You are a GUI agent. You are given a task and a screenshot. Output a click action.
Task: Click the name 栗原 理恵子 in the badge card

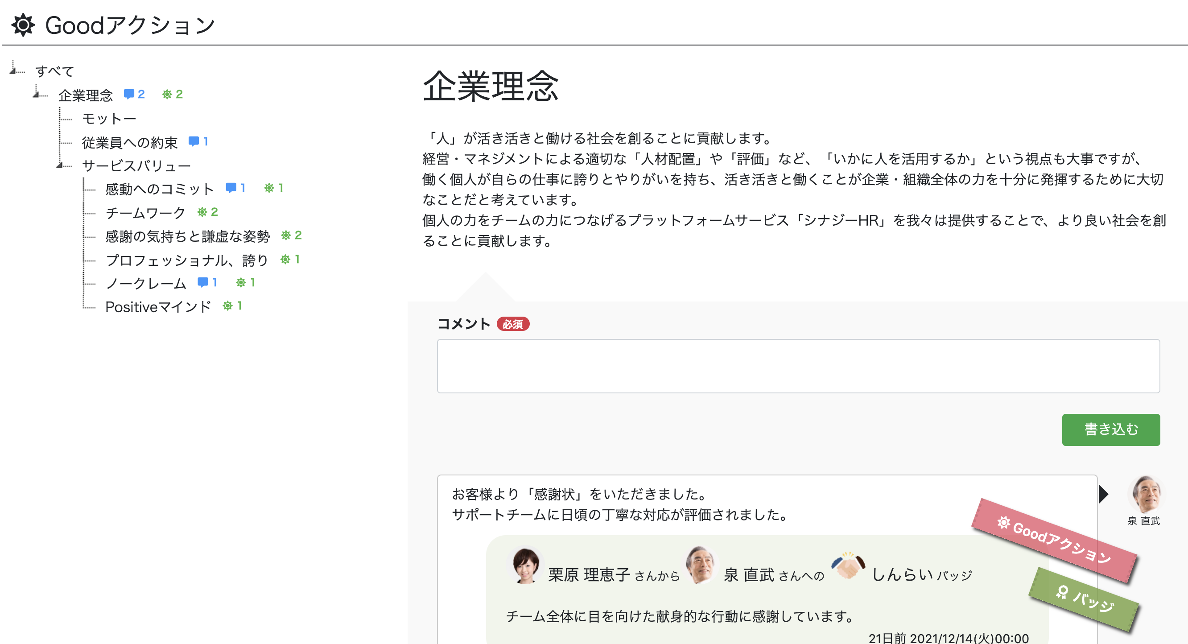(x=589, y=575)
